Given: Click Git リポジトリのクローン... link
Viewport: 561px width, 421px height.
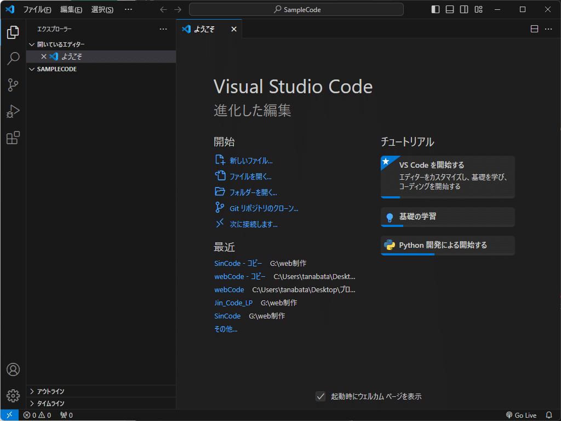Looking at the screenshot, I should 264,208.
